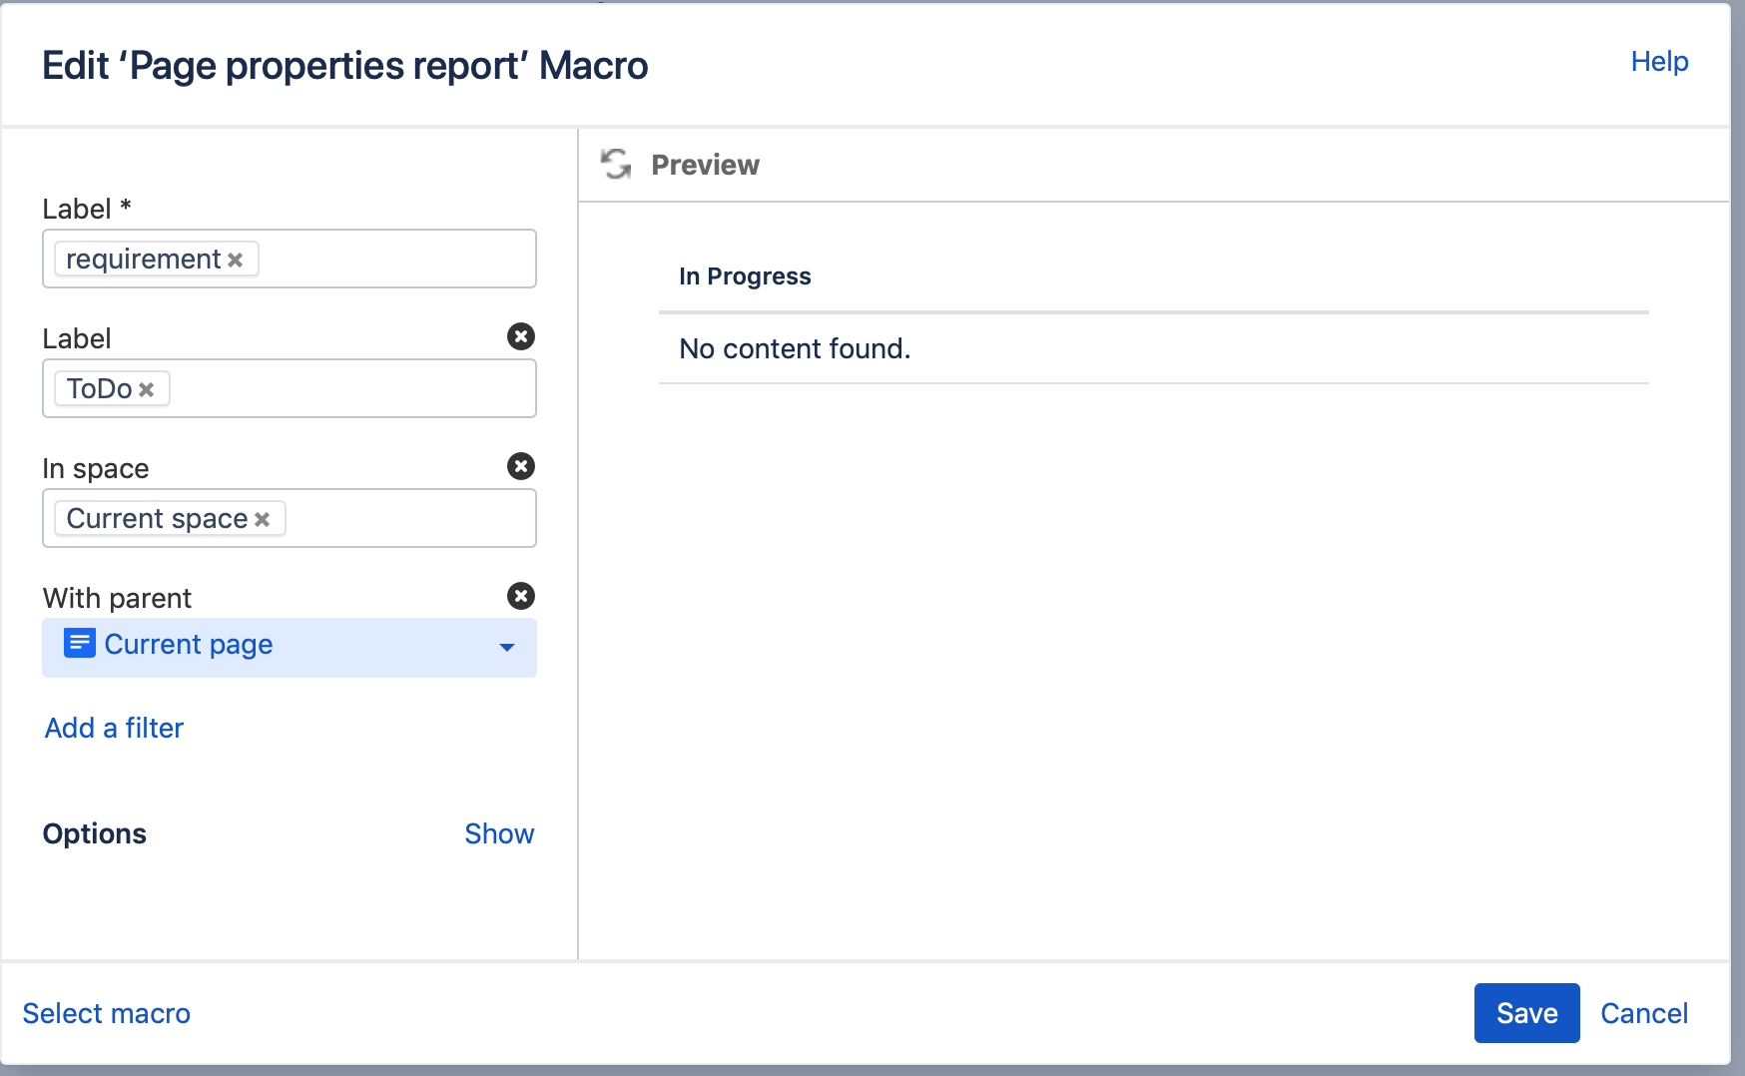Screen dimensions: 1745x1076
Task: Save the macro changes
Action: point(1526,1013)
